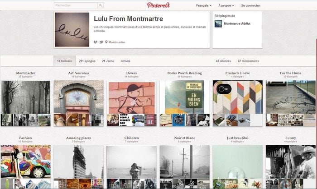The height and width of the screenshot is (189, 317).
Task: Click the Se connecter link
Action: click(250, 5)
